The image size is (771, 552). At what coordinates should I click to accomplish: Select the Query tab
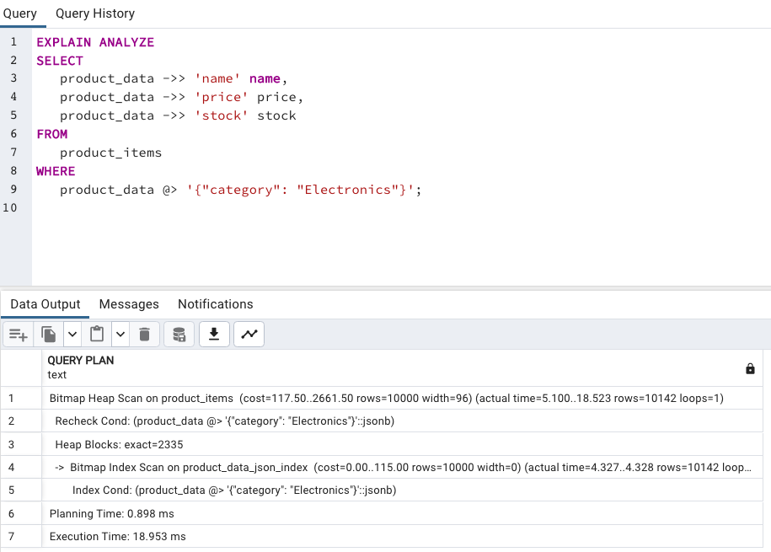pos(20,13)
